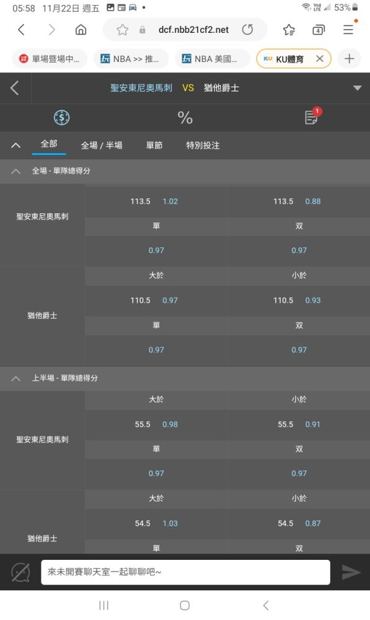
Task: Reload the page with refresh icon
Action: pyautogui.click(x=247, y=30)
